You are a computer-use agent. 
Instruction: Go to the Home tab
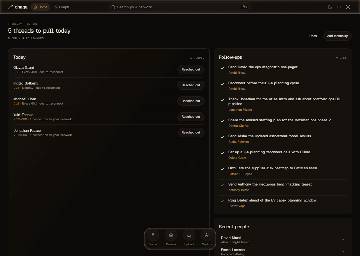[x=40, y=7]
